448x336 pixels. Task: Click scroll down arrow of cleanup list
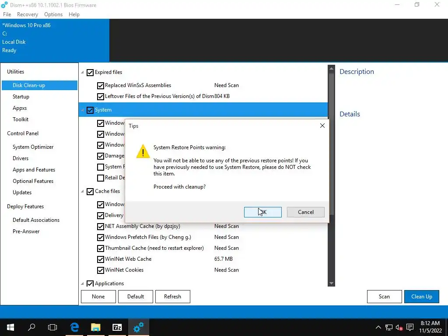pos(332,283)
